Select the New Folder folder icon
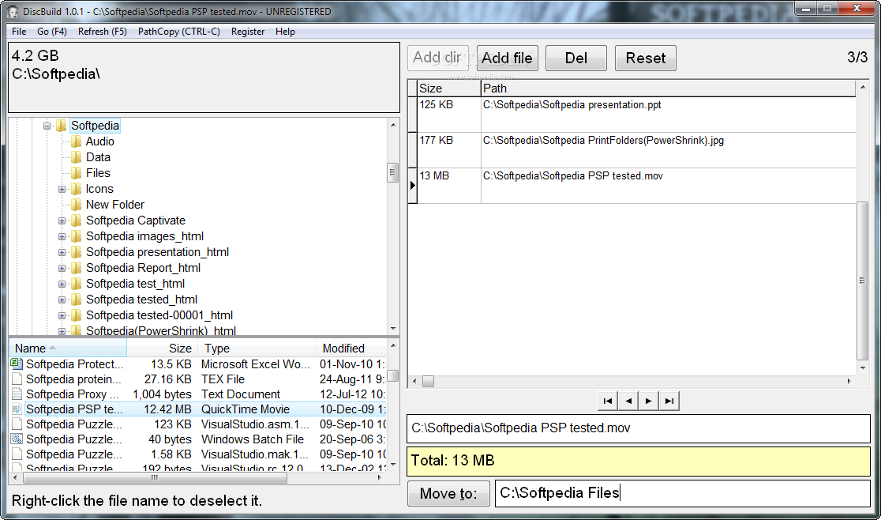The width and height of the screenshot is (881, 520). pyautogui.click(x=76, y=205)
